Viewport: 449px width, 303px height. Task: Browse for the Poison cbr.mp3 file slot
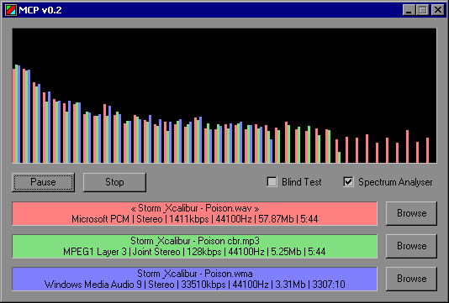[x=411, y=246]
